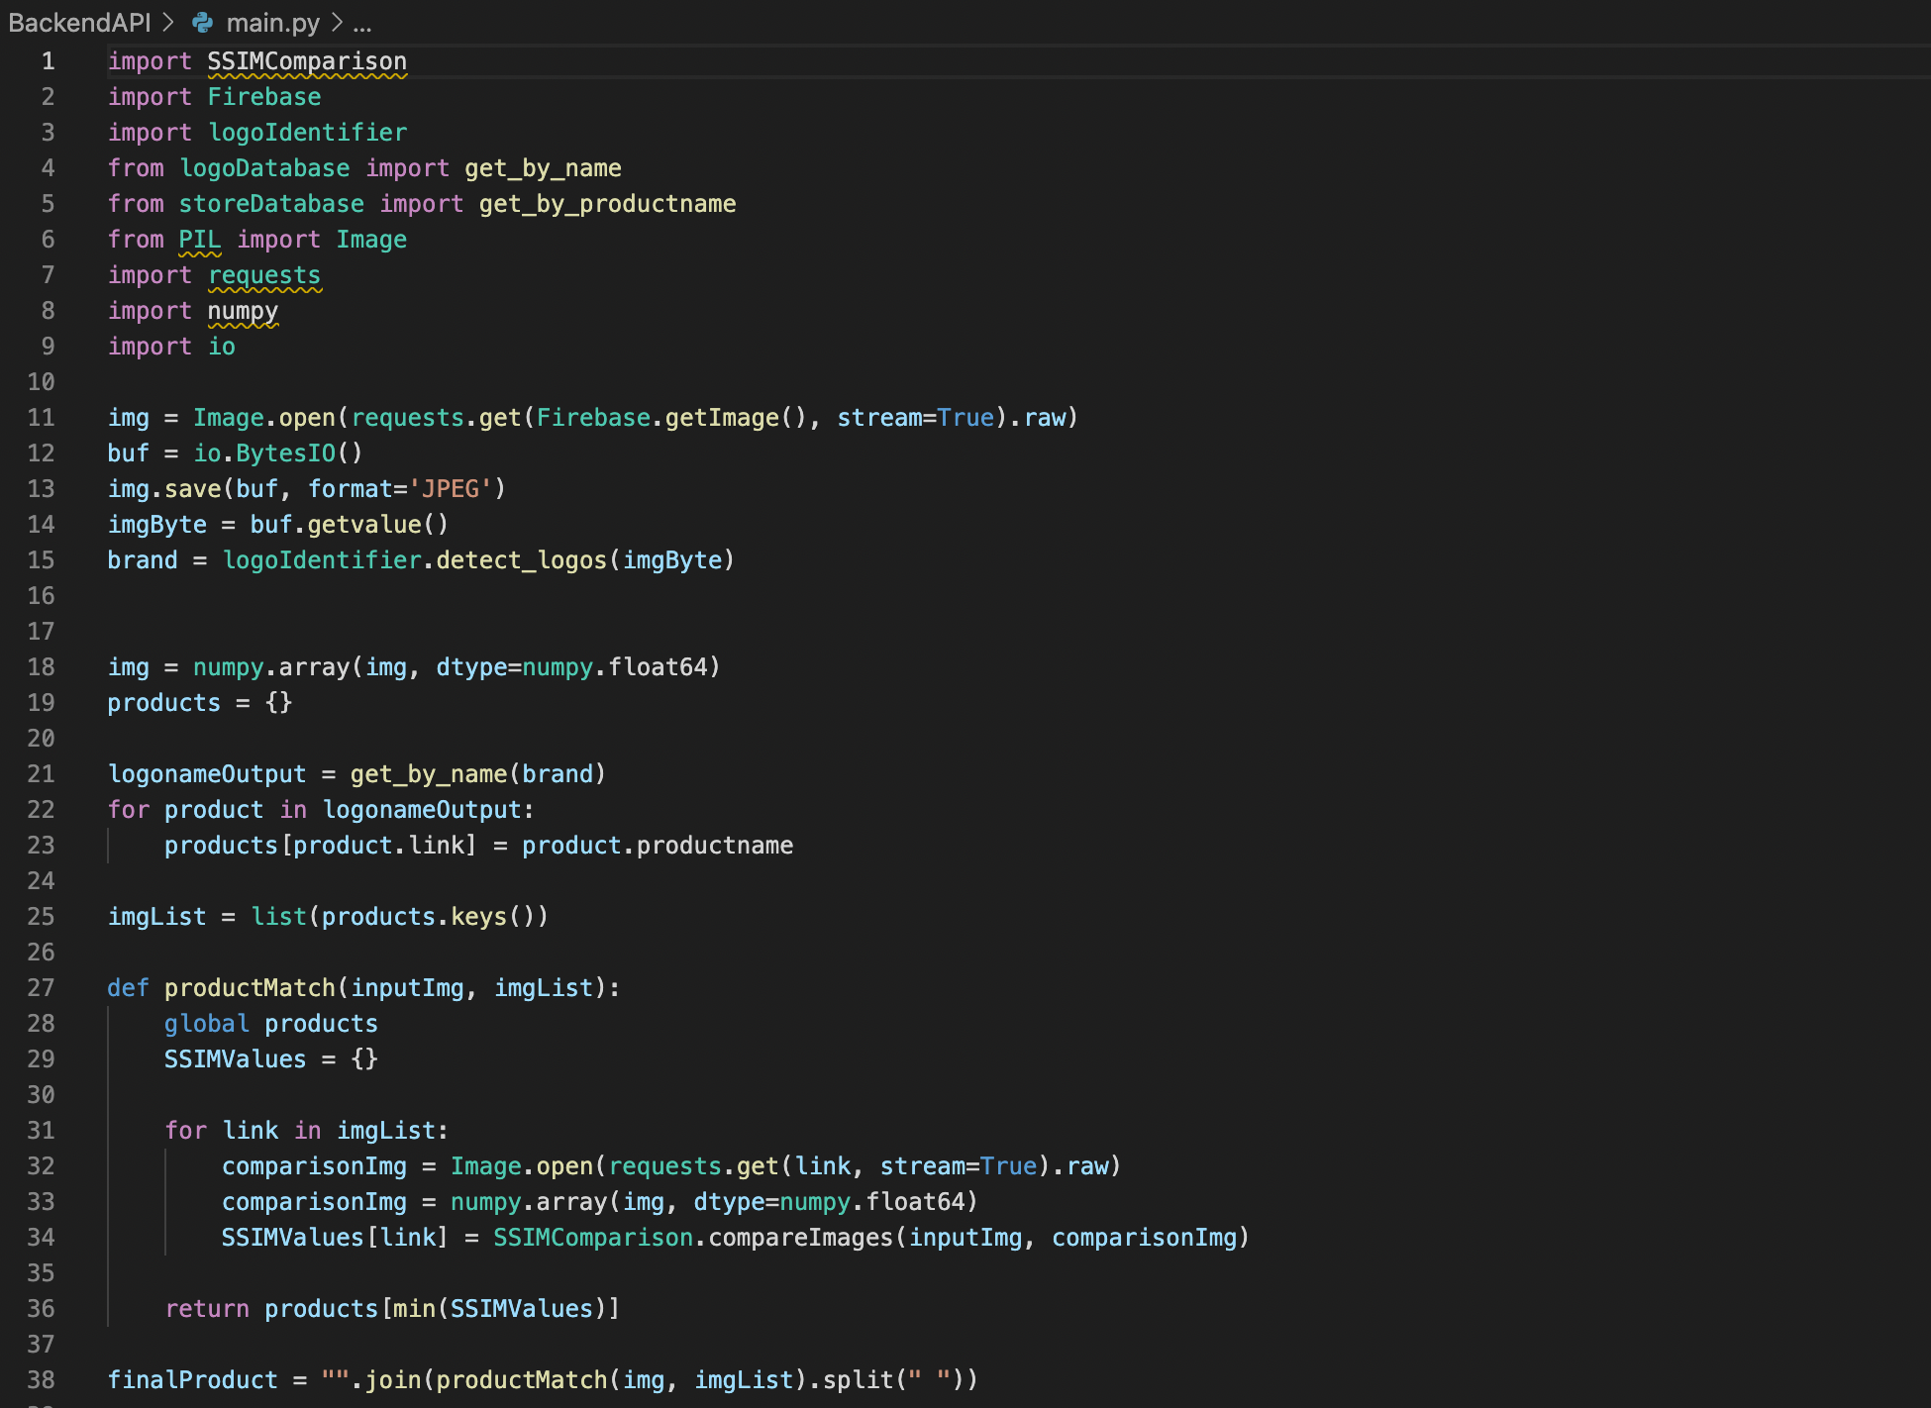Click the return keyword on line 36
The image size is (1931, 1408).
pos(207,1309)
